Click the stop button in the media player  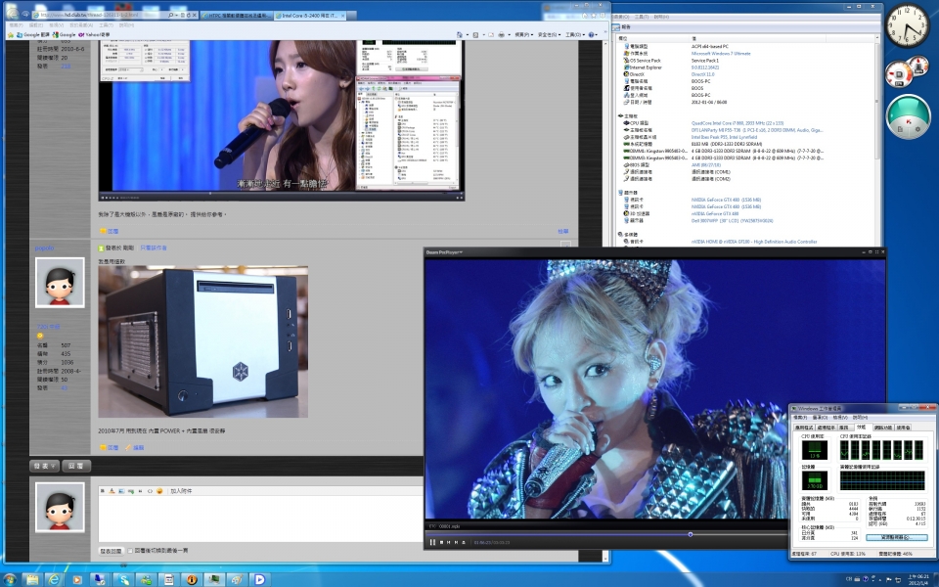tap(441, 542)
